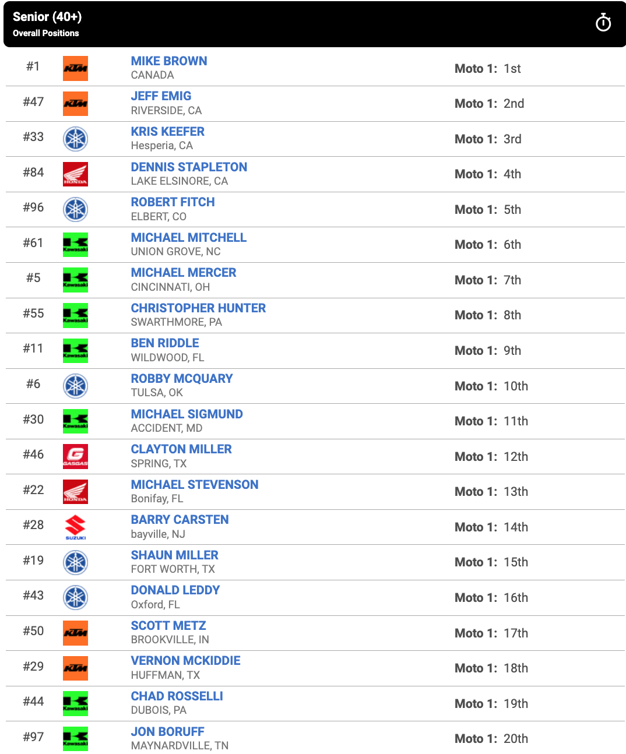Click the Suzuki logo next to Barry Carsten
This screenshot has height=754, width=626.
click(x=75, y=527)
